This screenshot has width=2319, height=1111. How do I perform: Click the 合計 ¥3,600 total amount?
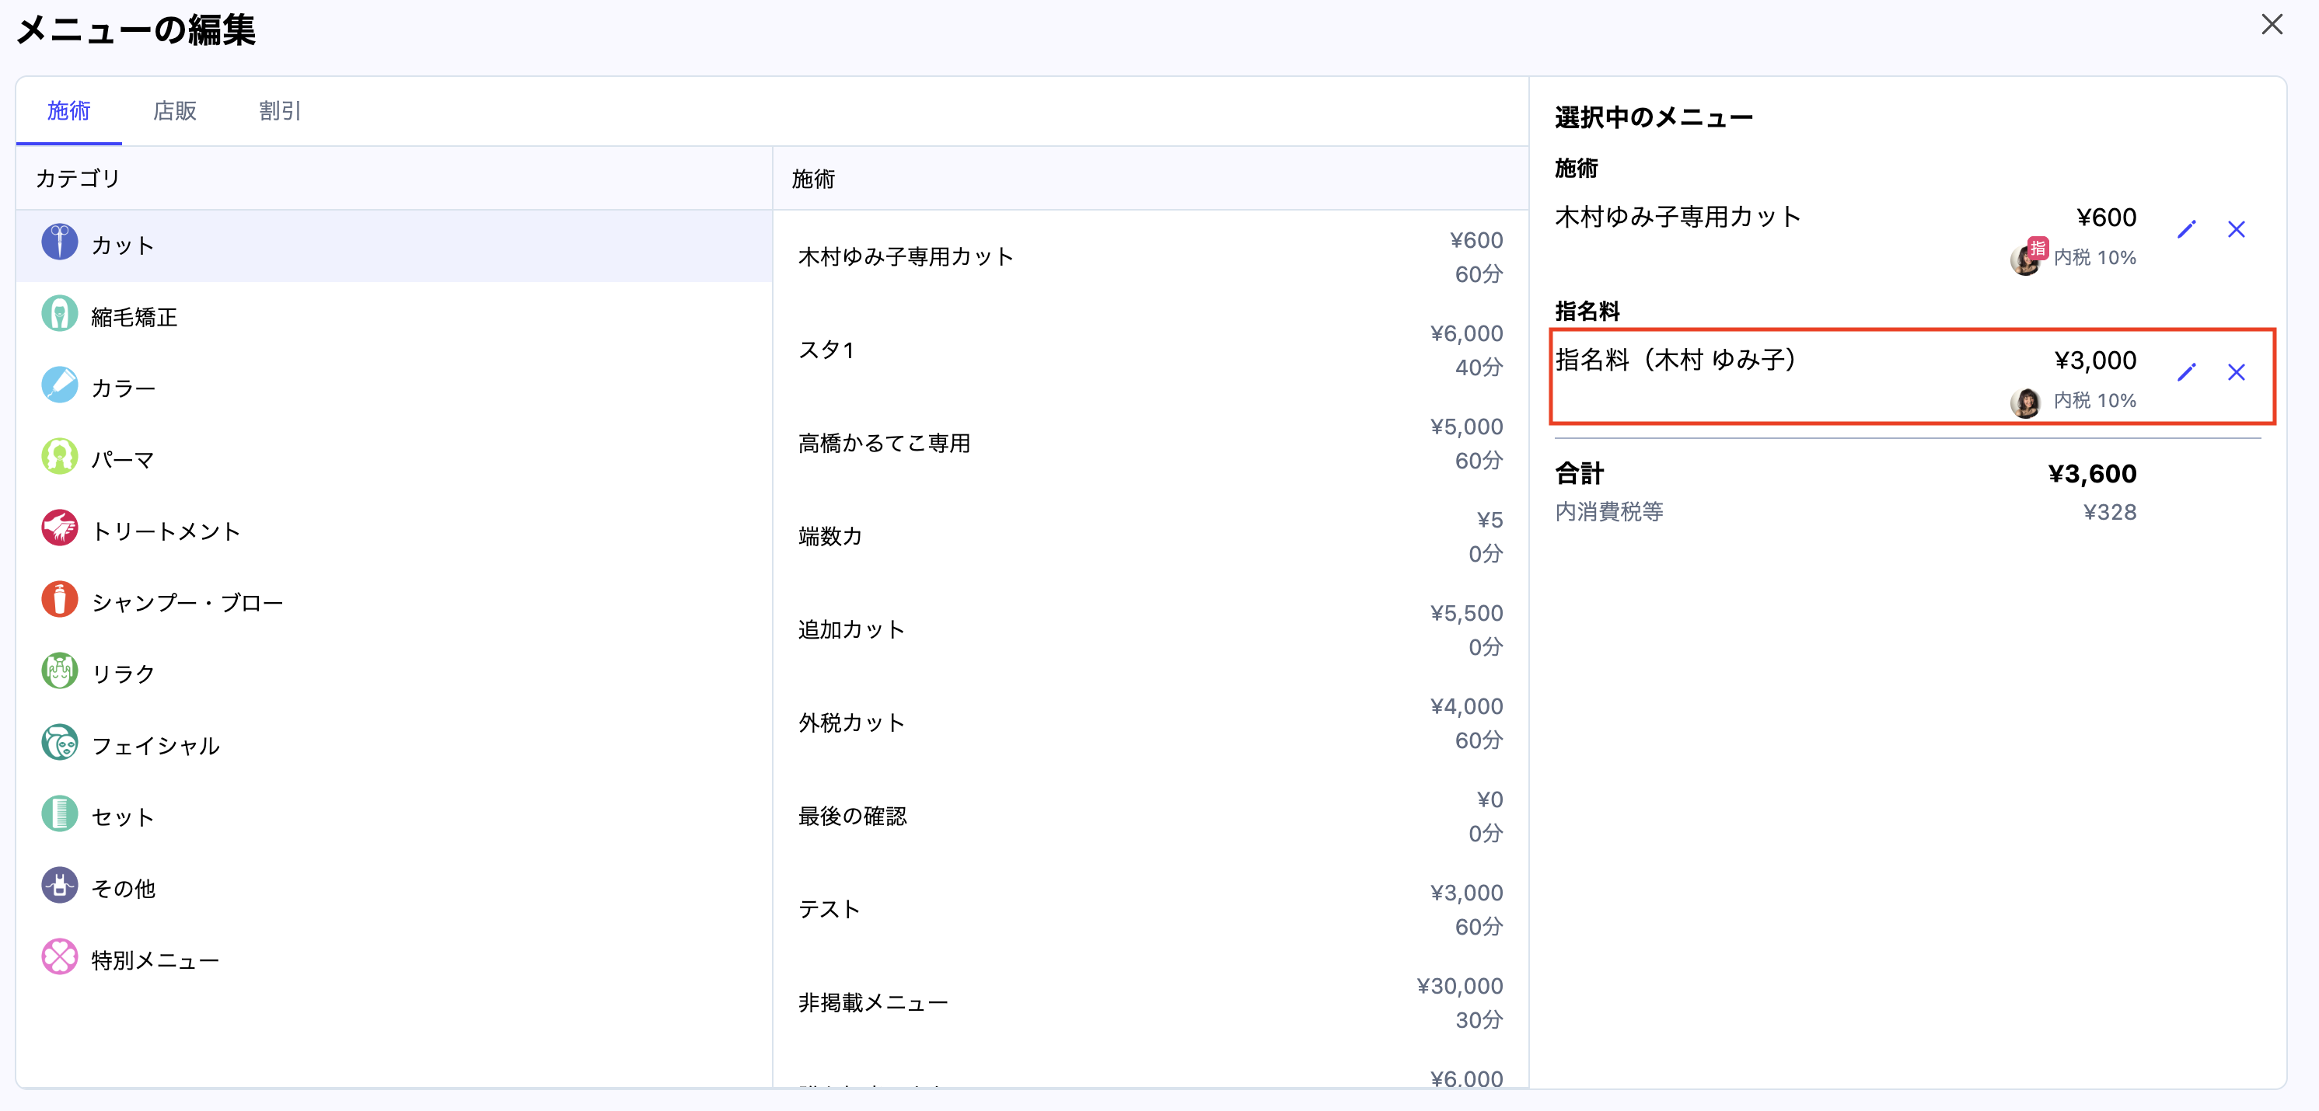2091,474
